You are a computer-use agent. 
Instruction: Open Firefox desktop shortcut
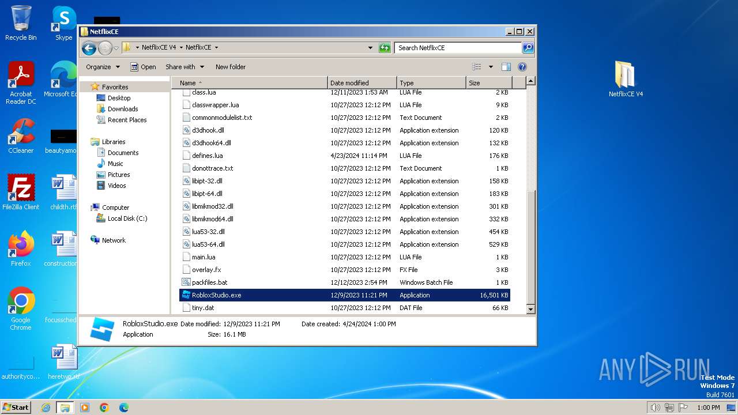point(21,249)
